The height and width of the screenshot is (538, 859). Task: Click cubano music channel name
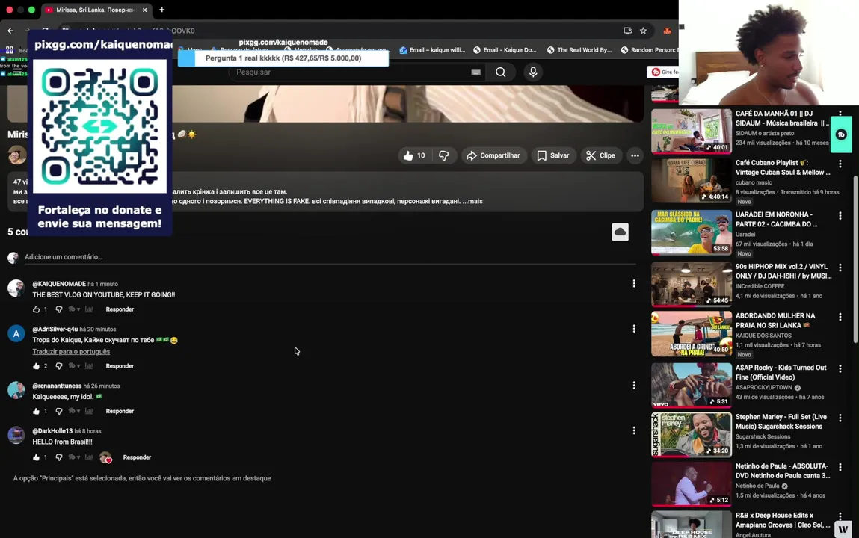pos(754,183)
